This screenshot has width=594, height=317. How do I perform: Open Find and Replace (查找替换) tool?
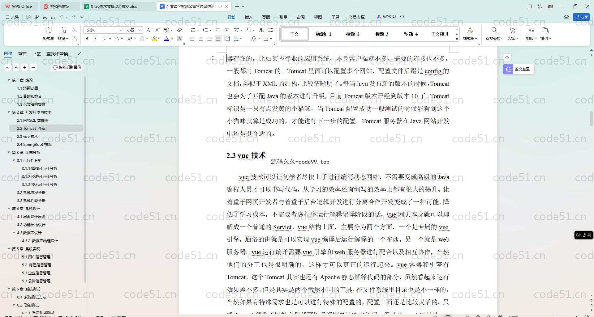pos(494,33)
